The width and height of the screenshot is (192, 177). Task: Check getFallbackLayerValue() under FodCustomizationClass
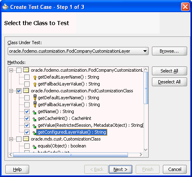(27, 104)
